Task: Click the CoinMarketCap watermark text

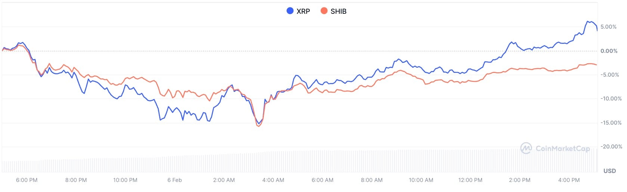Action: point(563,148)
